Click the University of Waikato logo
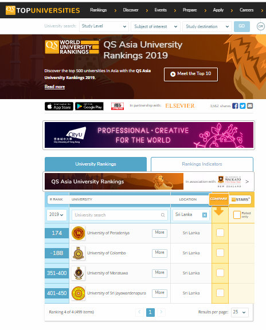This screenshot has height=330, width=266. pos(229,182)
